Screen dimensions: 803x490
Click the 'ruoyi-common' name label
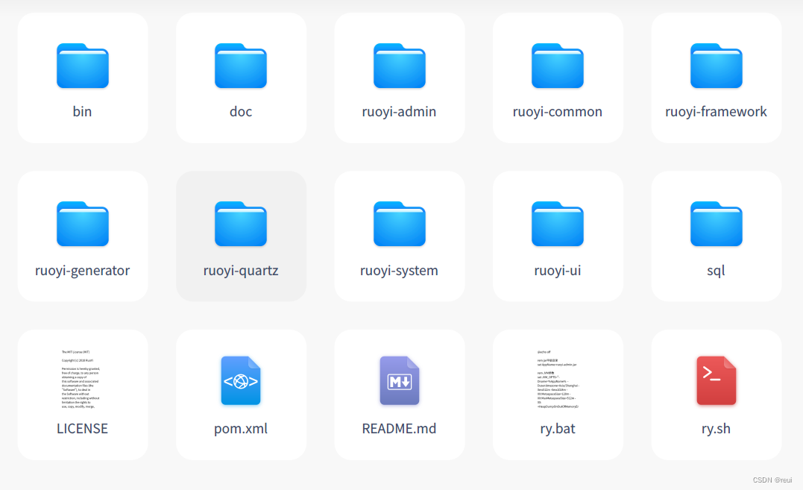click(558, 112)
